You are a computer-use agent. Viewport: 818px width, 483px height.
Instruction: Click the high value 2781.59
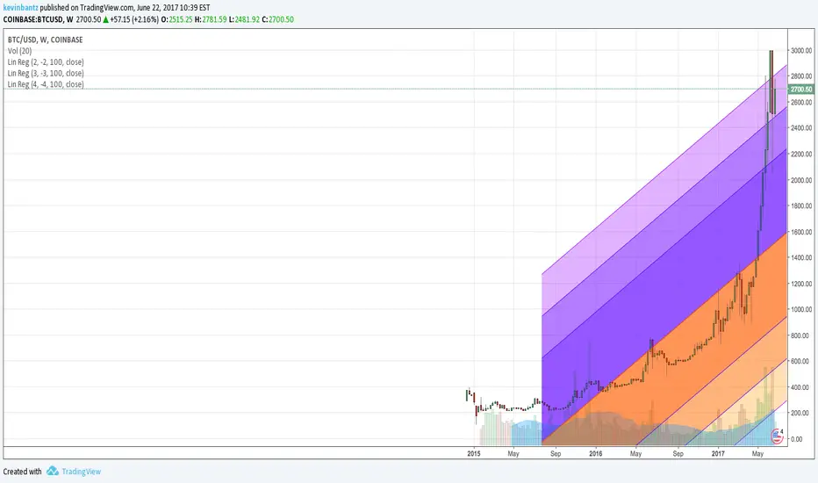[x=214, y=19]
